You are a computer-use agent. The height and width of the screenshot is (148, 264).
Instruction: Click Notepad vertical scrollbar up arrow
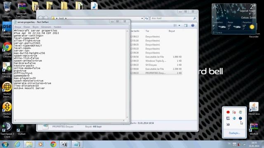pos(127,31)
